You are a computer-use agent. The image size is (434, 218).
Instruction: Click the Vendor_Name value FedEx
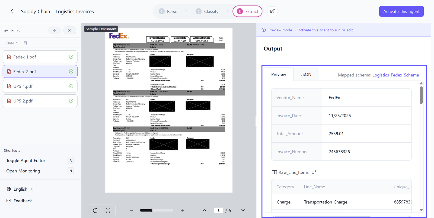pos(334,98)
